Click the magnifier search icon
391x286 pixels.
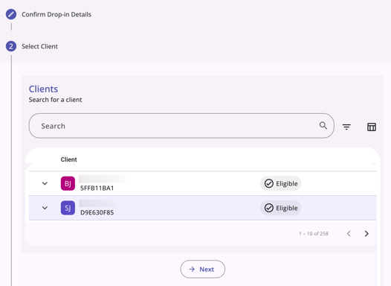323,125
